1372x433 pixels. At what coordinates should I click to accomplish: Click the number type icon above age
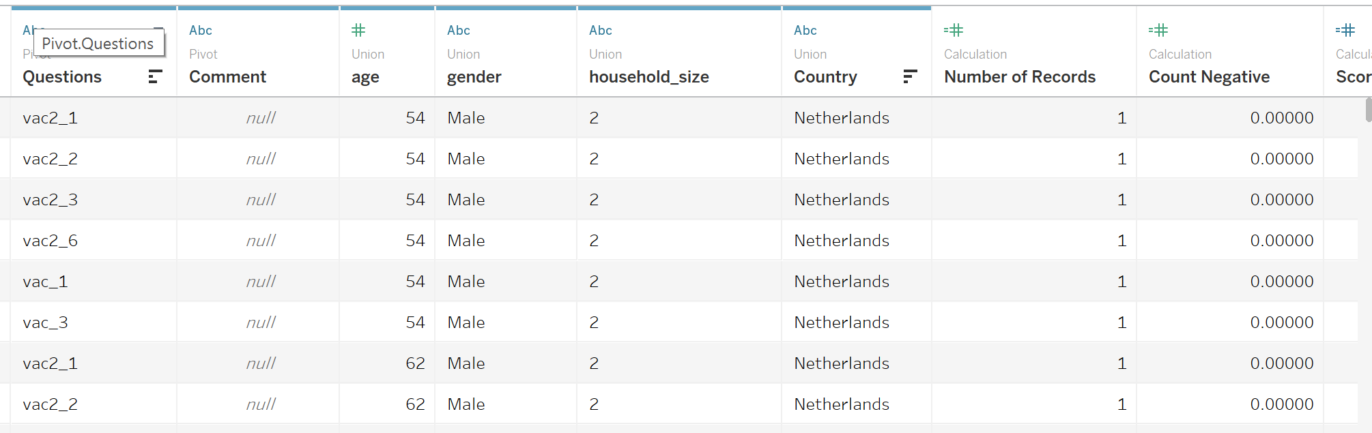coord(358,31)
